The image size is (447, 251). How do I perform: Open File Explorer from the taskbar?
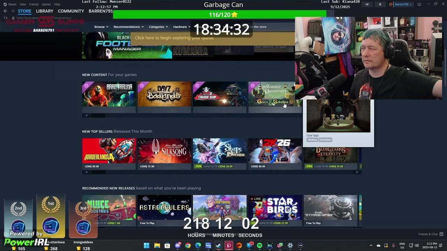[157, 245]
